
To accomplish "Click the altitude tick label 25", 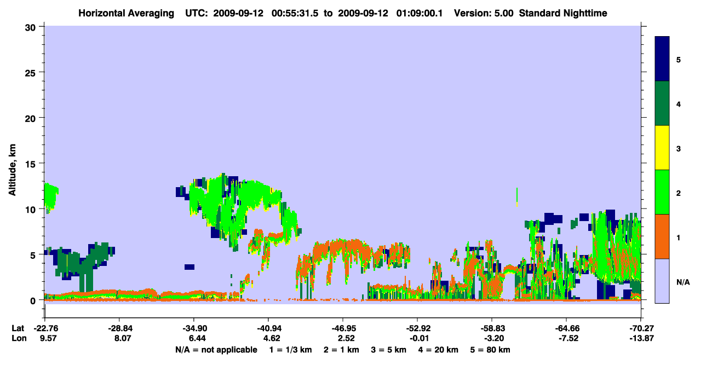I will (x=32, y=72).
